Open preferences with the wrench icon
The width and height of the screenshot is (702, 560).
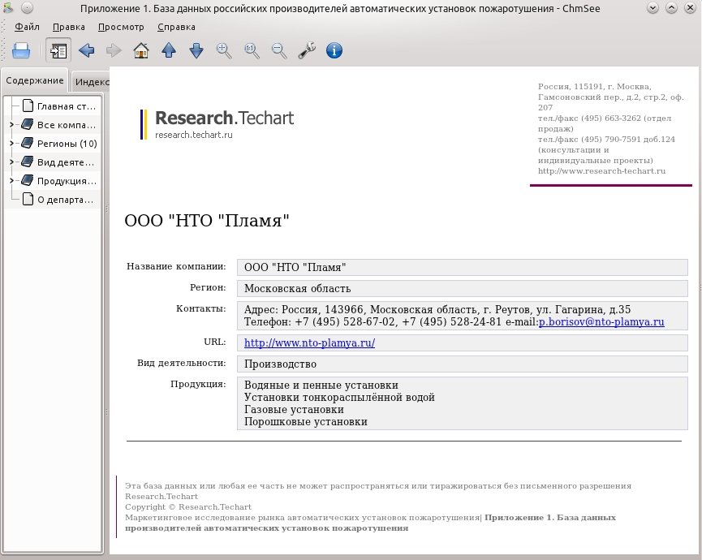tap(307, 50)
